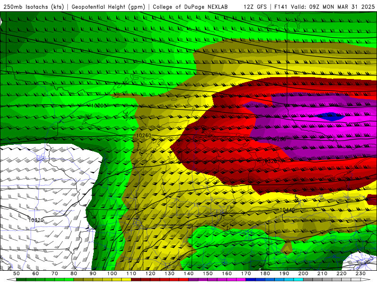Viewport: 377px width, 282px height.
Task: Click the 70 value on the color scale
Action: point(55,274)
